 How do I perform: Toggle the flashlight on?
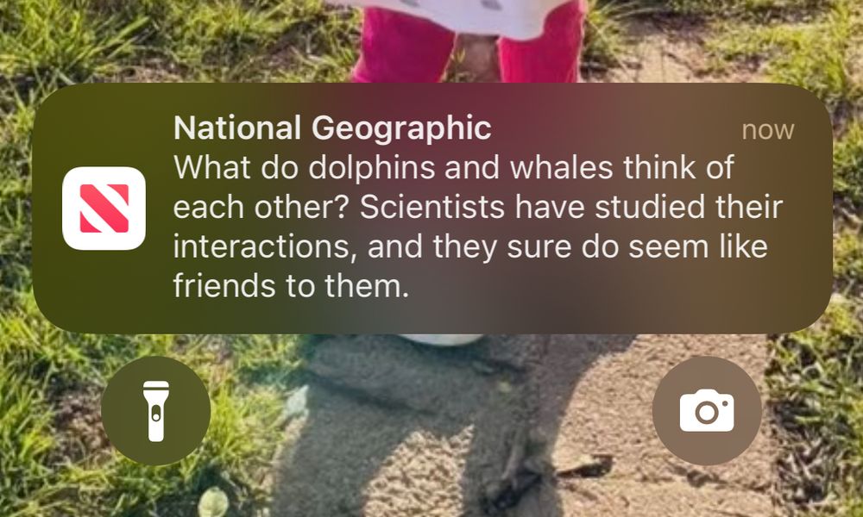click(155, 410)
